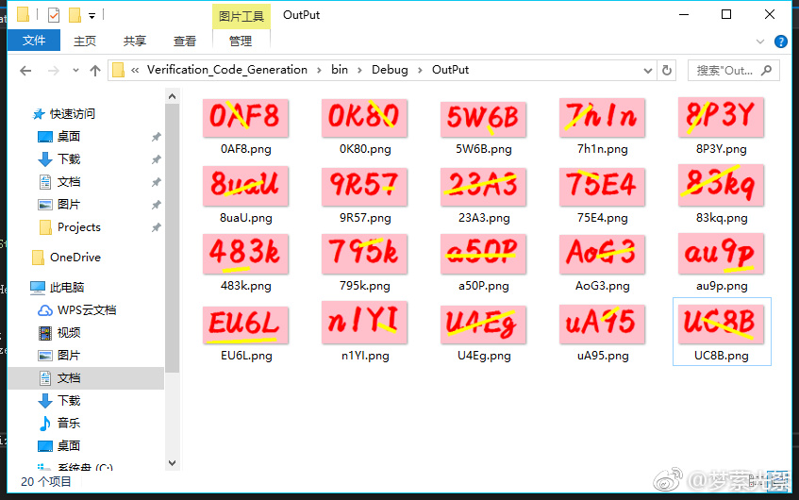799x500 pixels.
Task: Click Verification_Code_Generation in the breadcrumb path
Action: point(226,70)
